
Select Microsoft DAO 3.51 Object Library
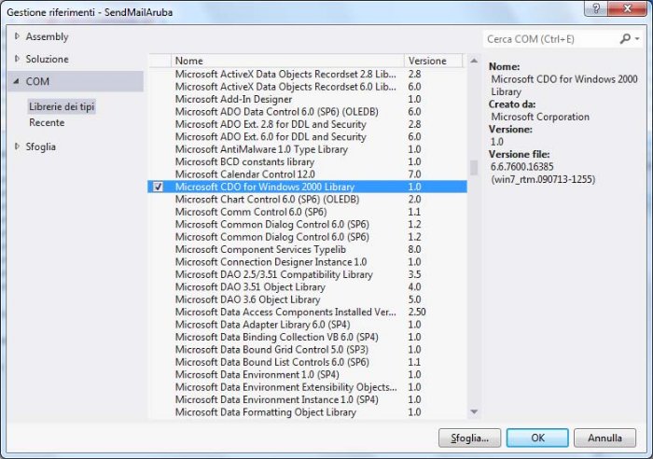pyautogui.click(x=307, y=287)
